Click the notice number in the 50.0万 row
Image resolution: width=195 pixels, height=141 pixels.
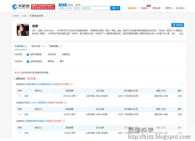[x=128, y=114]
